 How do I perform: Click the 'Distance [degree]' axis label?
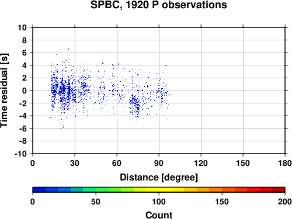coord(159,178)
